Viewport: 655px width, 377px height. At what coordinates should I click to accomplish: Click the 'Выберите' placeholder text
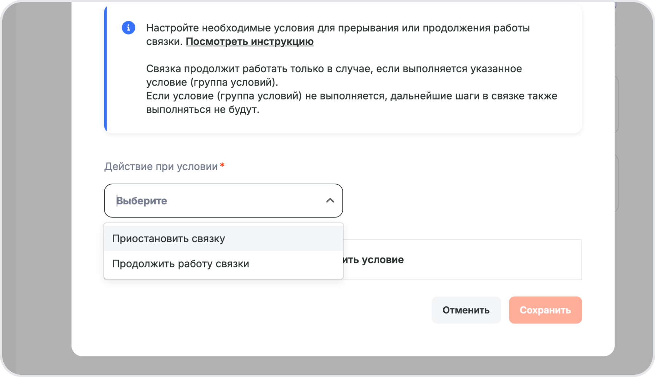click(x=142, y=201)
